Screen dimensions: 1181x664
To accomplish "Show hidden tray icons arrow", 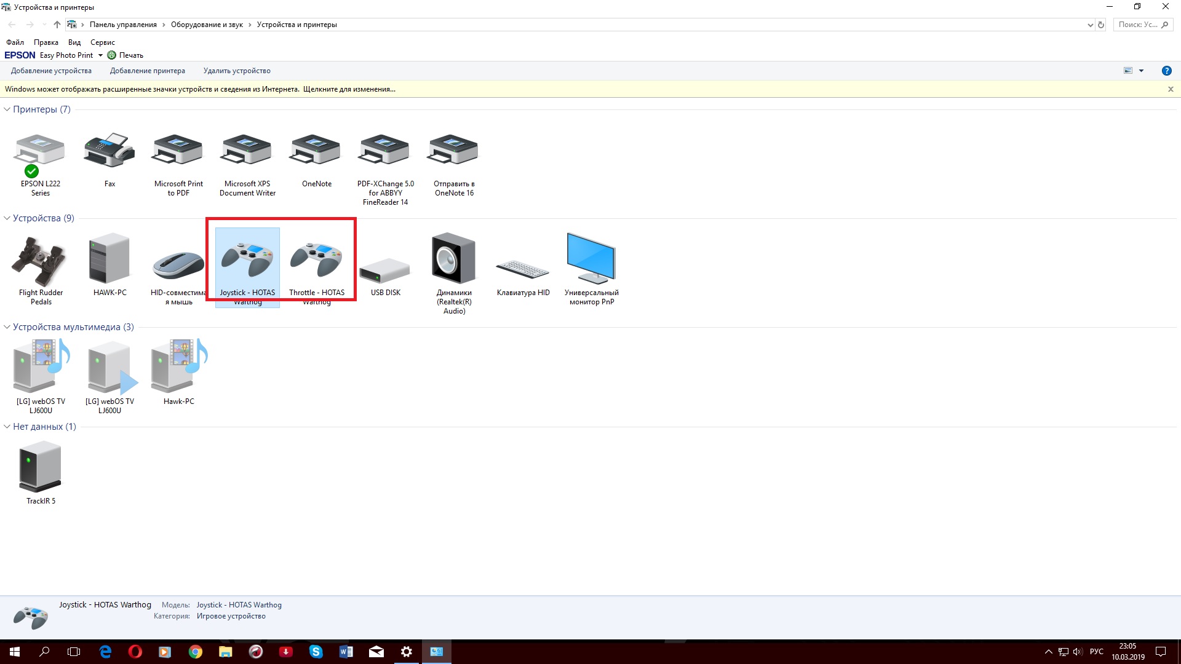I will [1049, 652].
